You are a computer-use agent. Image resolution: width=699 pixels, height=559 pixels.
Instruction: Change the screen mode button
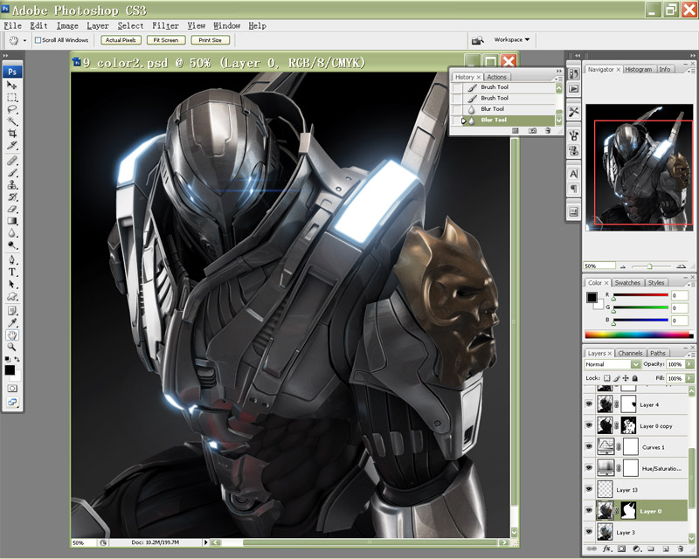coord(12,402)
